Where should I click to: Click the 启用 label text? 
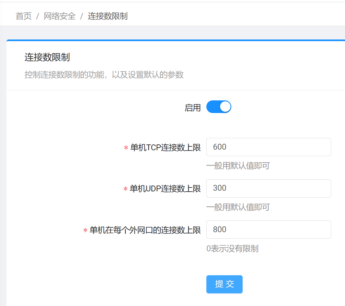click(193, 108)
